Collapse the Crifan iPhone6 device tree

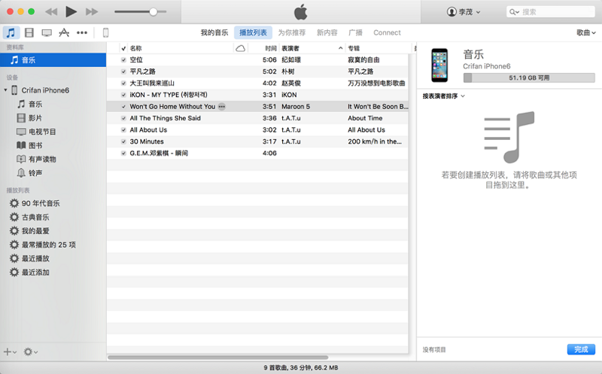coord(5,90)
